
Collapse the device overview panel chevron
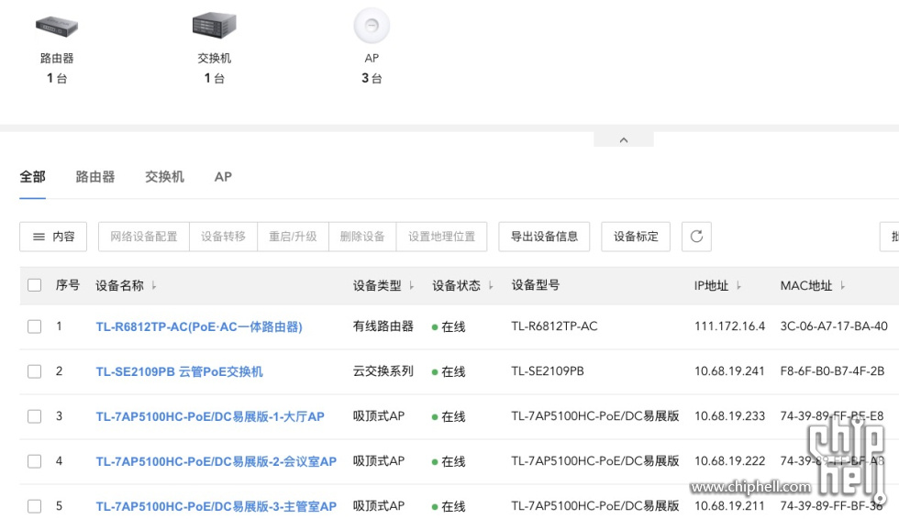[624, 139]
